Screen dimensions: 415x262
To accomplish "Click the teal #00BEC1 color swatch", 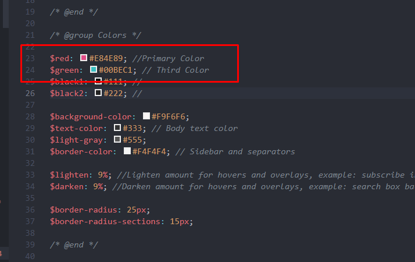I will (94, 69).
